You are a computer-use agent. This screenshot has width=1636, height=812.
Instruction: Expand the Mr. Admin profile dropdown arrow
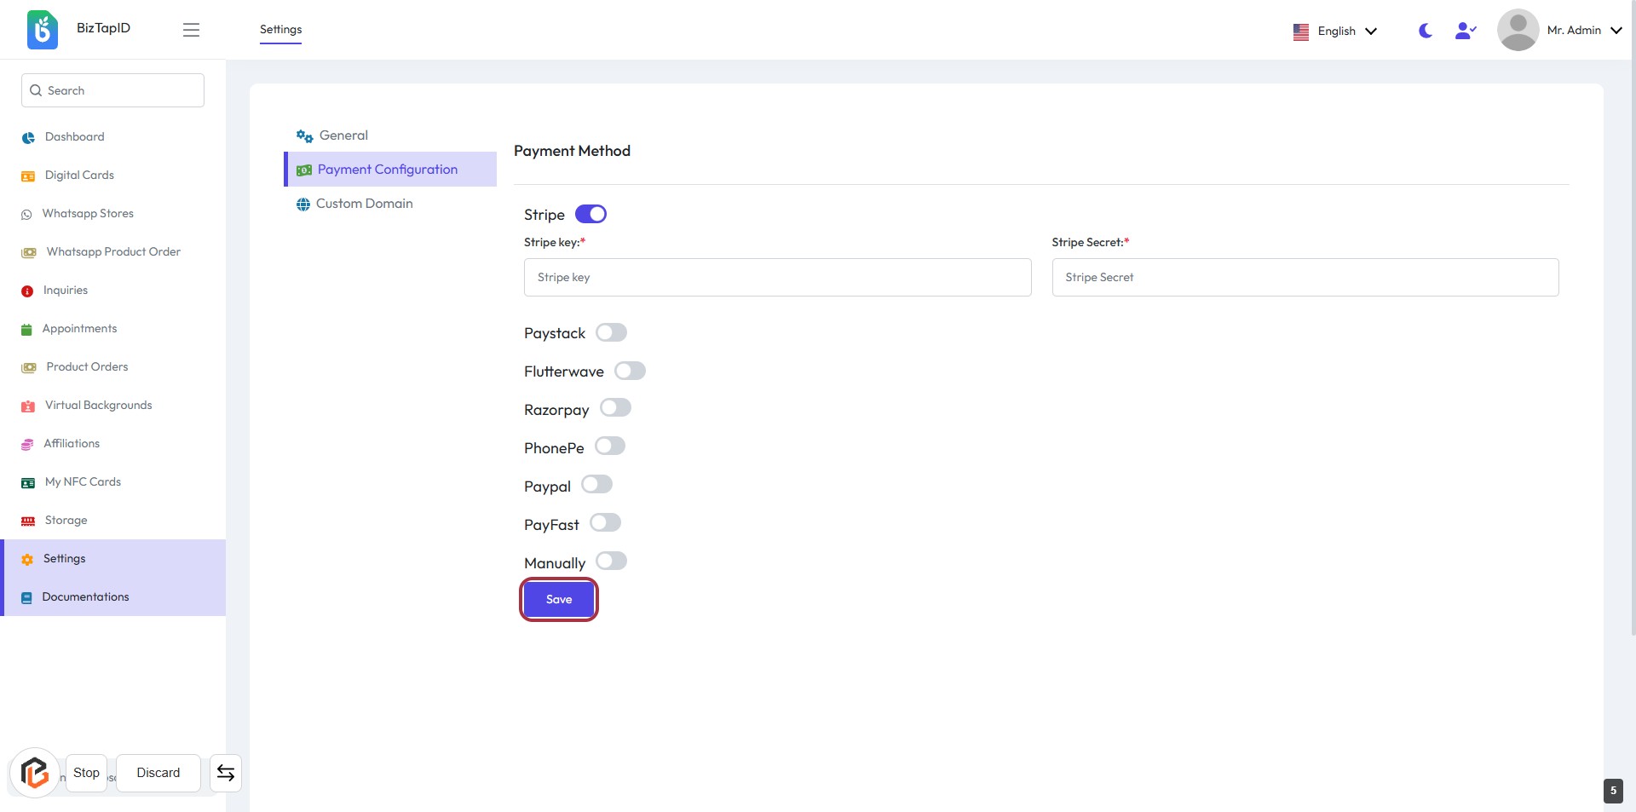coord(1616,31)
